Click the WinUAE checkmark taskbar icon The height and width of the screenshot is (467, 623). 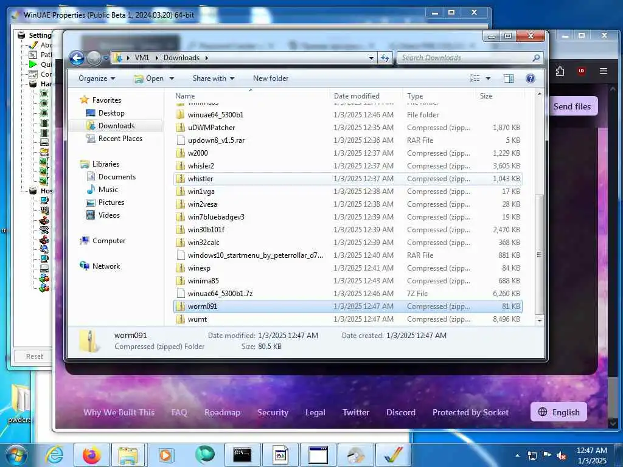(393, 455)
